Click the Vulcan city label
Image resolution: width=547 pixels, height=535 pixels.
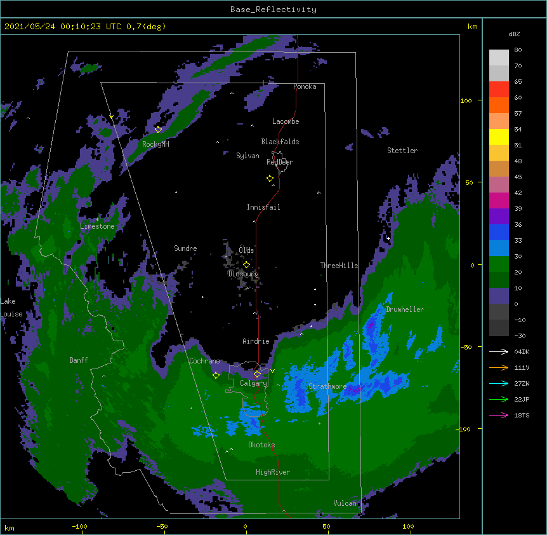click(345, 503)
